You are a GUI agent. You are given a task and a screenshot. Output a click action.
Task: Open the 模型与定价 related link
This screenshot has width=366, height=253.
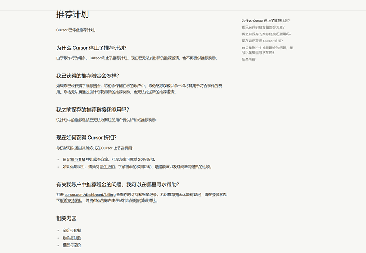72,245
